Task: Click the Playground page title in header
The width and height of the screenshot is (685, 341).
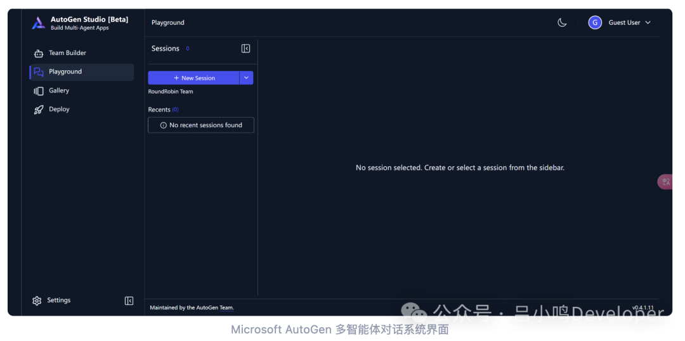Action: [167, 23]
